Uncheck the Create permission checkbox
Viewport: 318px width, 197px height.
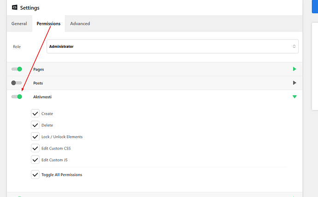[35, 114]
